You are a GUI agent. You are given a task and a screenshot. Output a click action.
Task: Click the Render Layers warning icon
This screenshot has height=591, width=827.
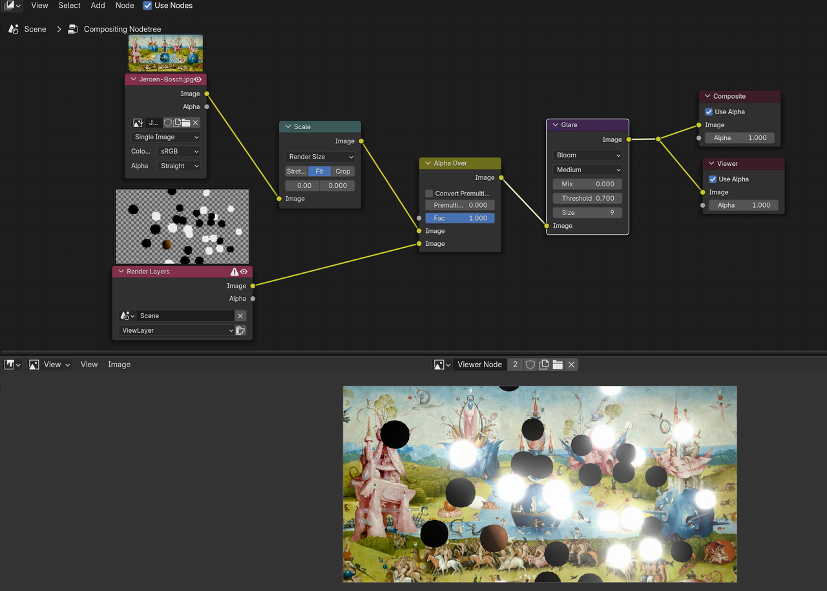coord(235,272)
